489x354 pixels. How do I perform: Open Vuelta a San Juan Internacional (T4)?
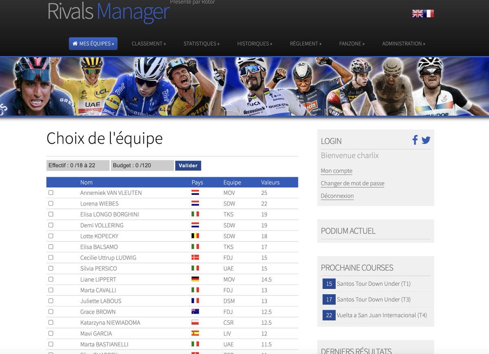point(382,315)
